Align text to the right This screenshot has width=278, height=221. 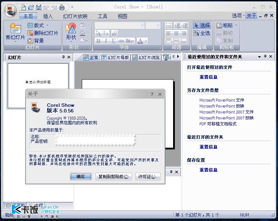[184, 33]
